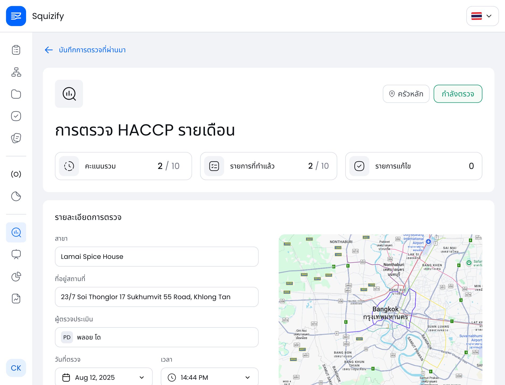Open the Thai flag language dropdown
505x385 pixels.
click(482, 16)
